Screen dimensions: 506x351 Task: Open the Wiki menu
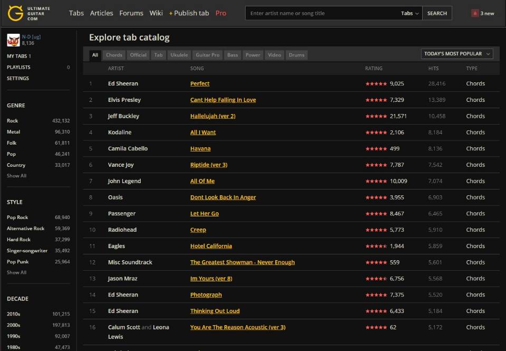pos(156,13)
